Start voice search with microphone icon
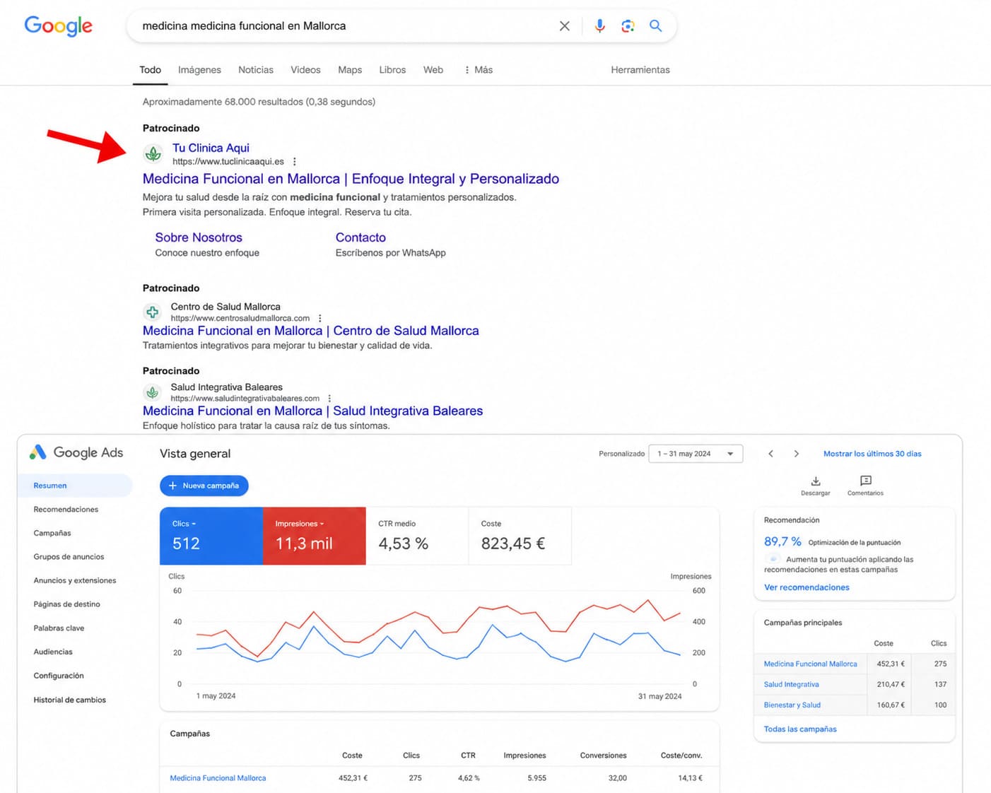This screenshot has width=991, height=793. point(599,26)
